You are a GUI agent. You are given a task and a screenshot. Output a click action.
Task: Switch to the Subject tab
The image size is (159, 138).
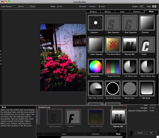(93, 12)
